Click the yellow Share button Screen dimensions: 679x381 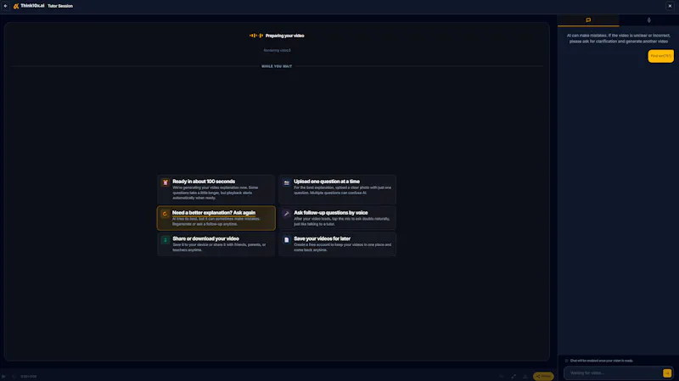click(543, 376)
